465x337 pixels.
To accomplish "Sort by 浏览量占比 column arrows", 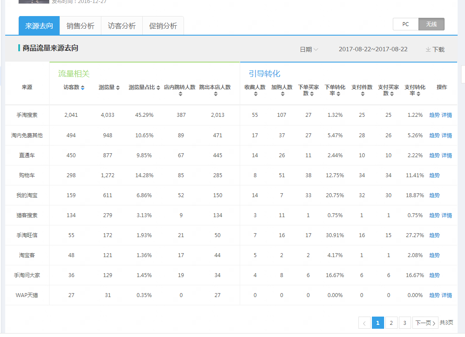I will (158, 88).
